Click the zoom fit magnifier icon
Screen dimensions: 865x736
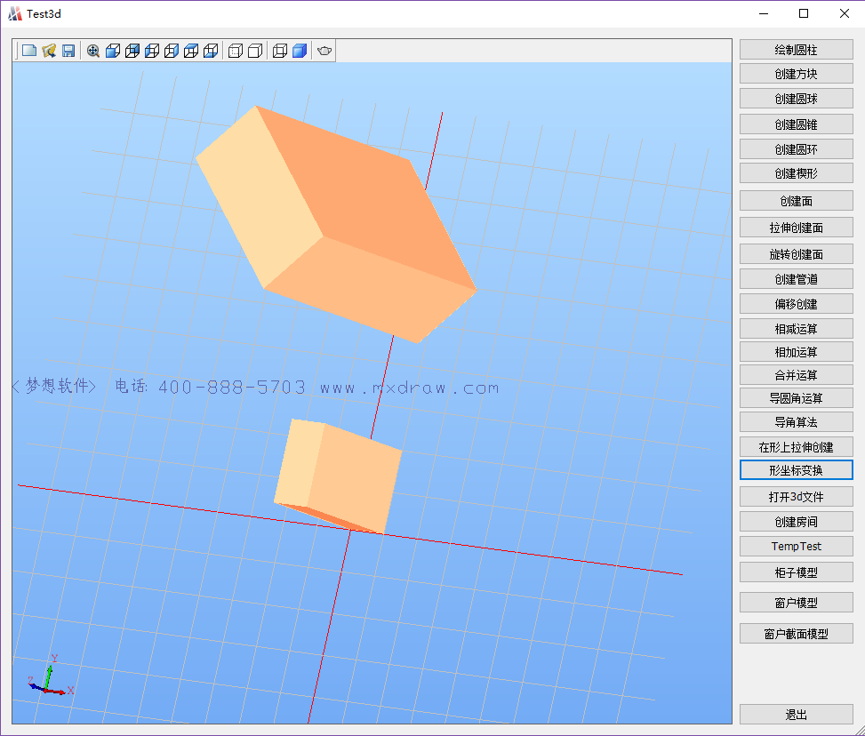[x=93, y=52]
